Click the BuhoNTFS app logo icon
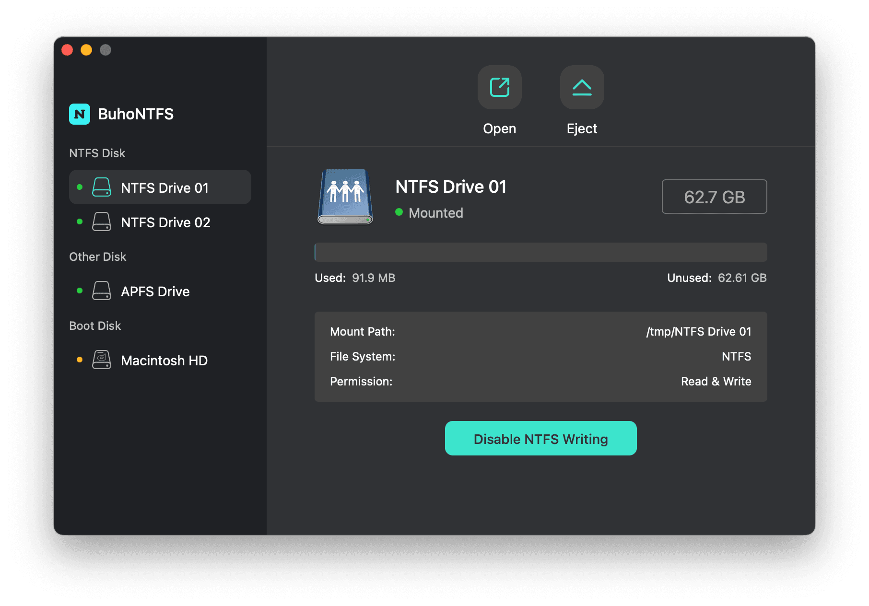Image resolution: width=869 pixels, height=606 pixels. pos(80,114)
